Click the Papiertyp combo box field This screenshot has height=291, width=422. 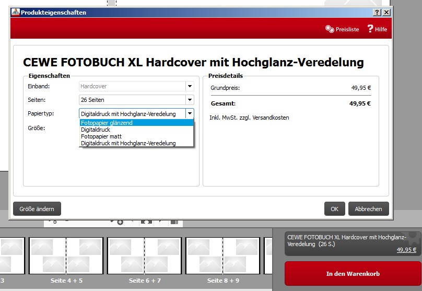coord(136,113)
